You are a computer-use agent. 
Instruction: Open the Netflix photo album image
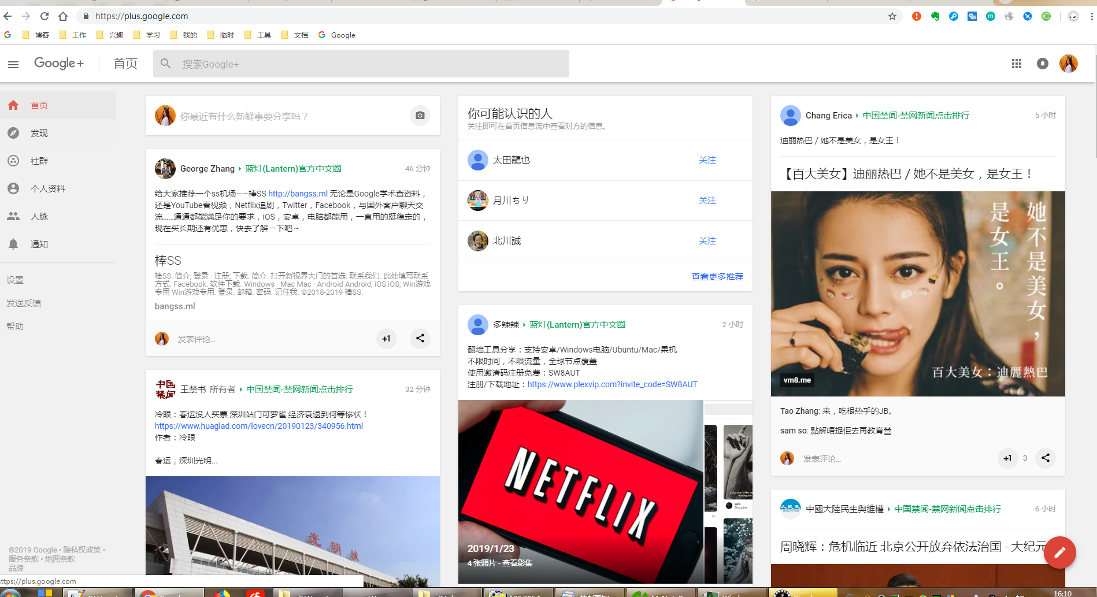tap(581, 491)
